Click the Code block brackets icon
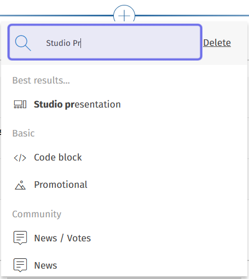 pos(20,158)
